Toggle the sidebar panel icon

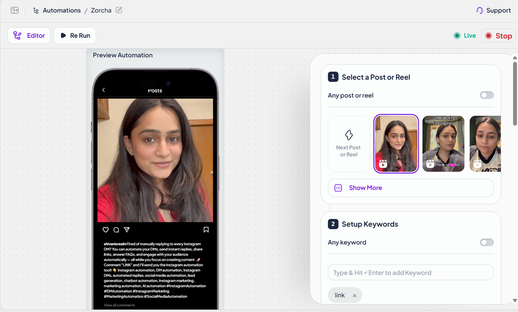15,10
